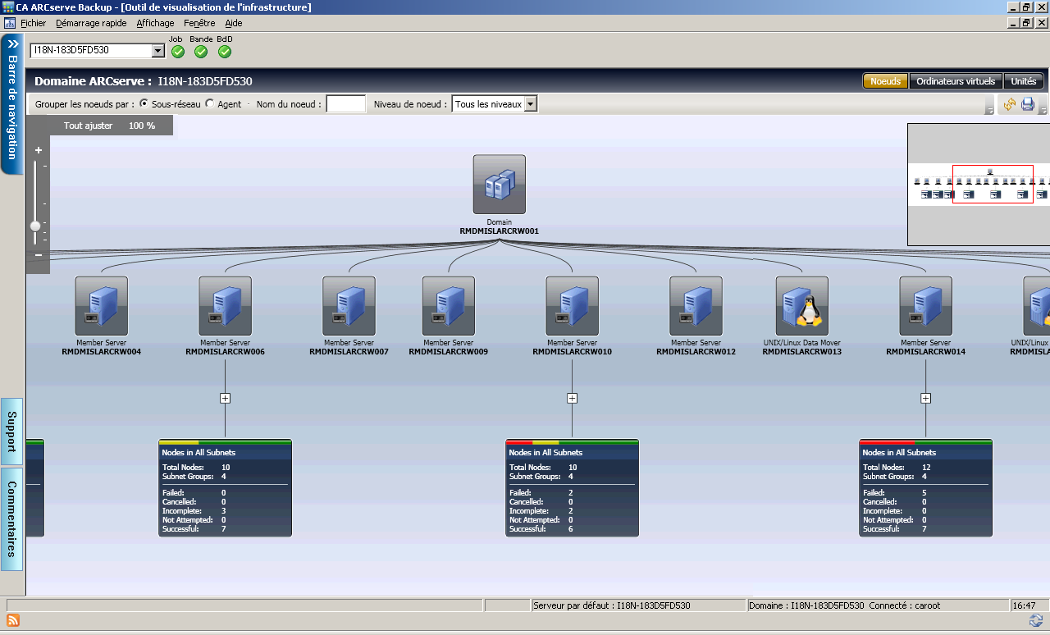Click the Tout ajuster button

point(88,126)
